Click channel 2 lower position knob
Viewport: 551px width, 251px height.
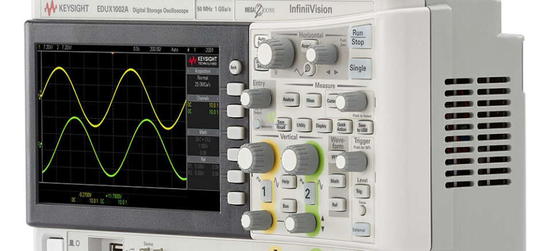pyautogui.click(x=301, y=223)
